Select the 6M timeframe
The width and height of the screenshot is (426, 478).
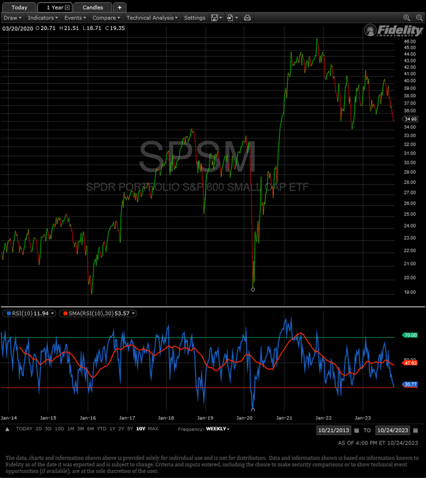(91, 429)
